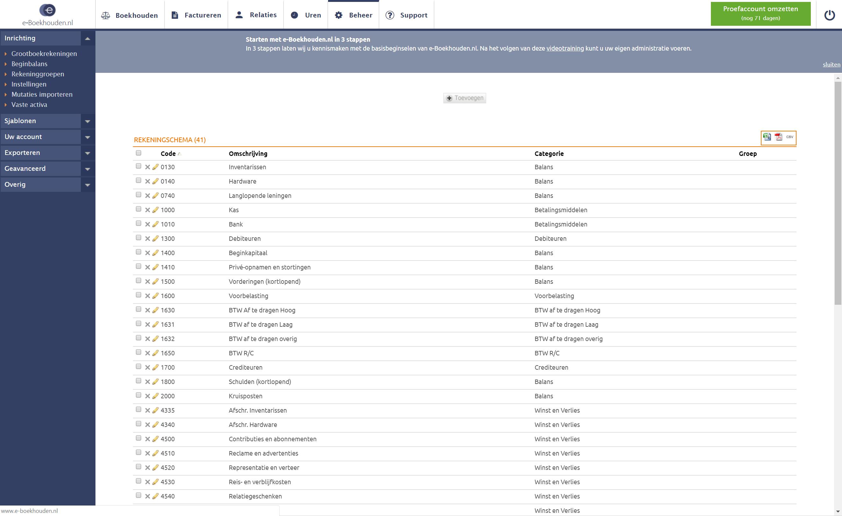Screen dimensions: 842x516
Task: Edit the 0130 Inventarissen account
Action: pyautogui.click(x=156, y=167)
